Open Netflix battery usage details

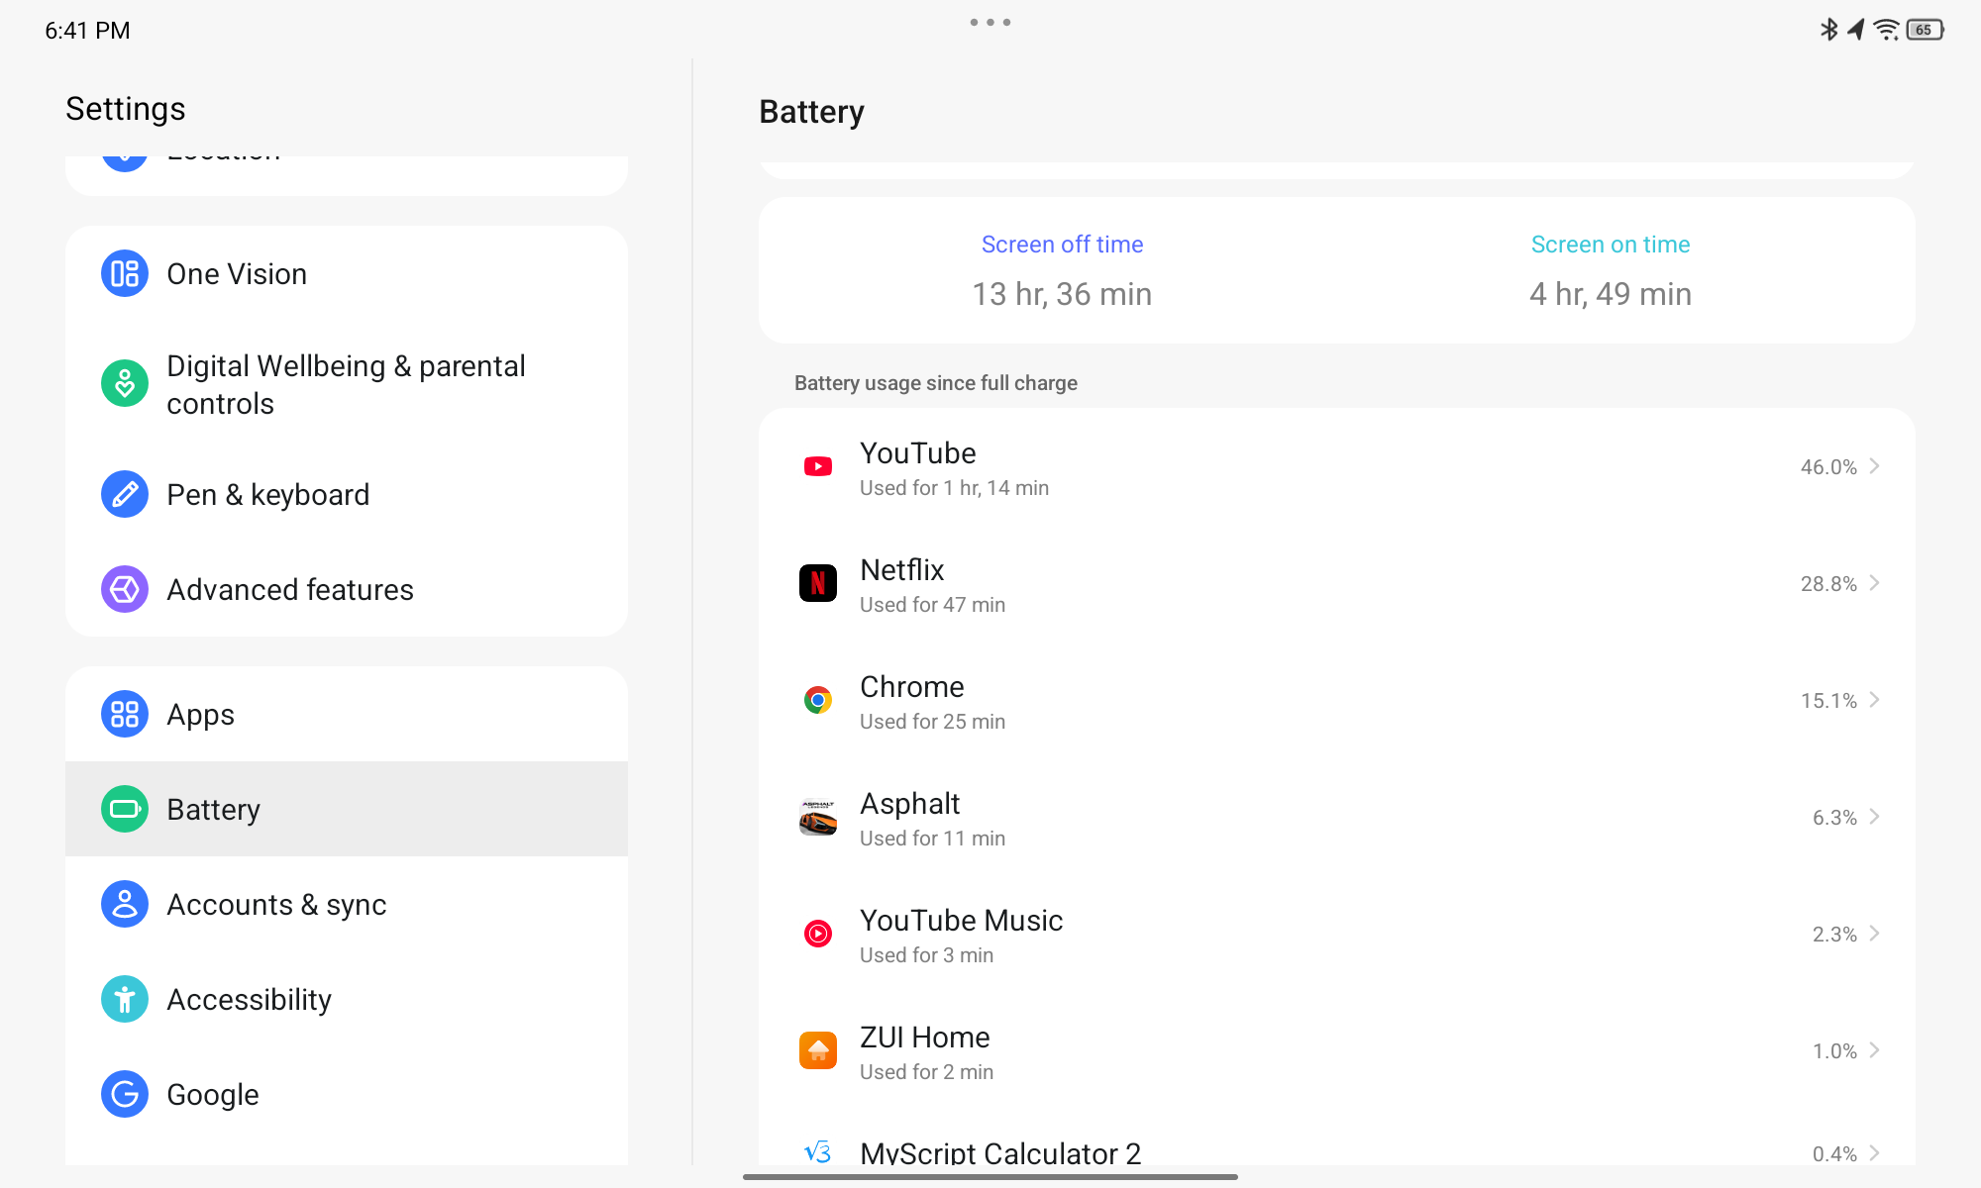point(1336,583)
